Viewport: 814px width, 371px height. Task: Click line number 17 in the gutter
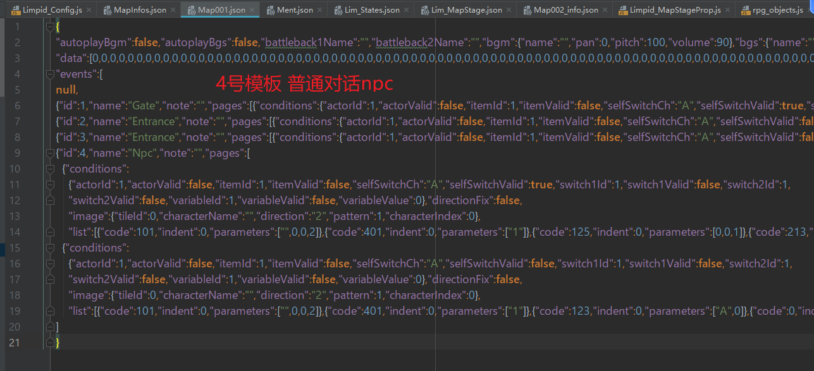15,279
